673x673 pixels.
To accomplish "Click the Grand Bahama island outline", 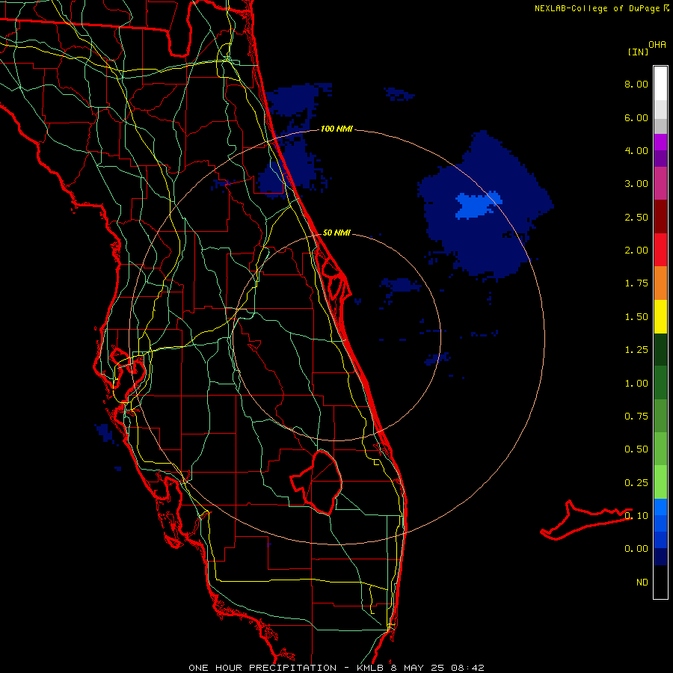I will [x=586, y=520].
